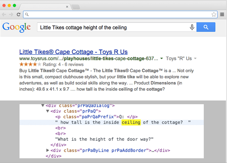
Task: Select the active browser tab
Action: pyautogui.click(x=45, y=7)
